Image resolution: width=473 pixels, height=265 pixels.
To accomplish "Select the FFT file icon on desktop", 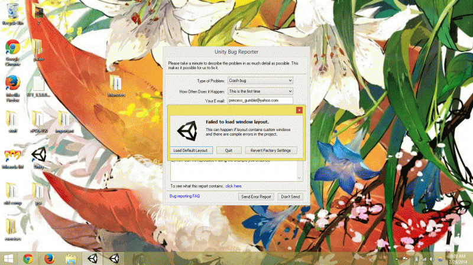I will 38,86.
